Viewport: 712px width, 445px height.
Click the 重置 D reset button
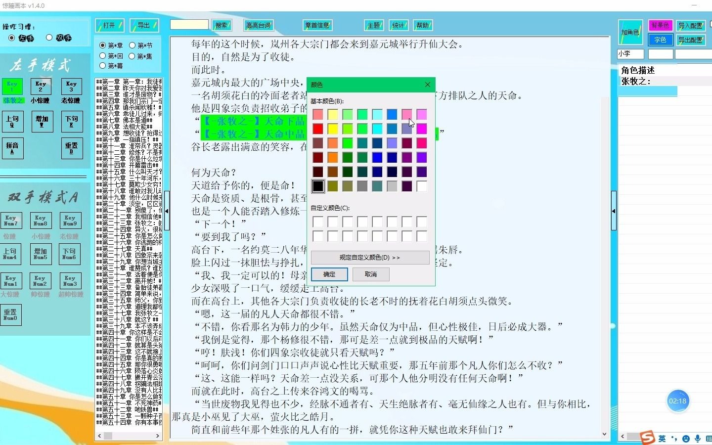click(72, 148)
